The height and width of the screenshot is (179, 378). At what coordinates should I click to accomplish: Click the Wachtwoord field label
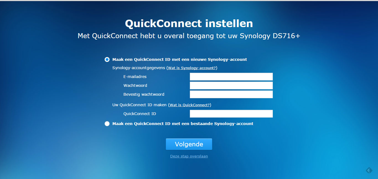coord(135,85)
